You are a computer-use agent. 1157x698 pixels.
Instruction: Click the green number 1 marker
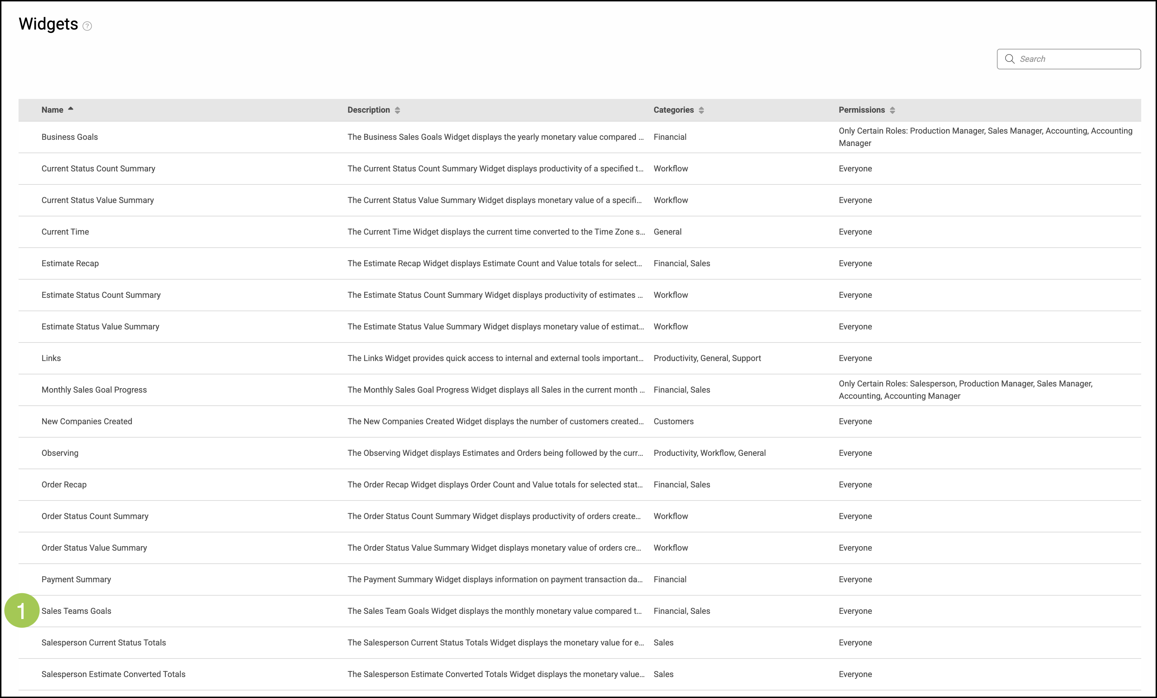click(x=22, y=610)
